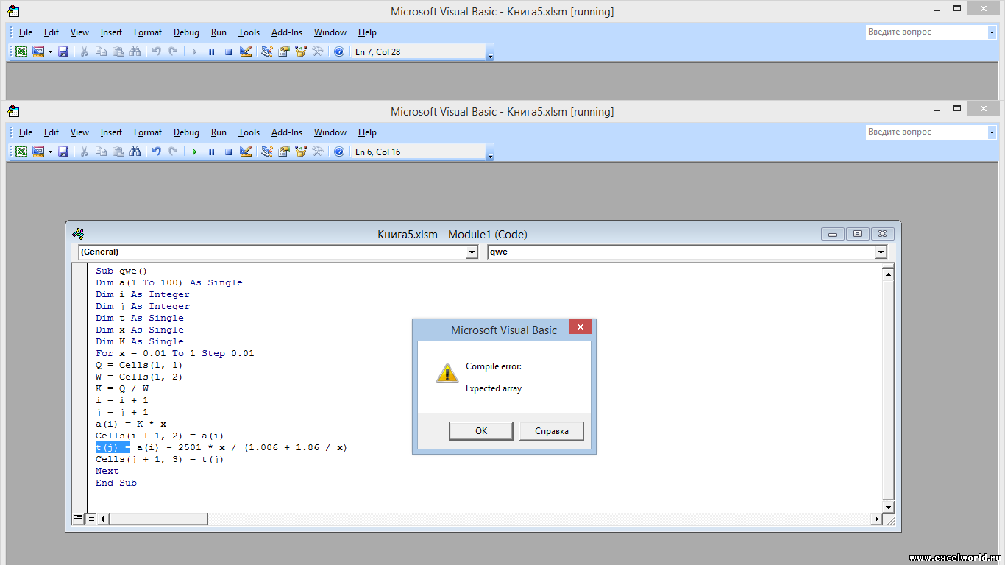Screen dimensions: 1005x565
Task: Open the Debug menu in lower menu bar
Action: 186,132
